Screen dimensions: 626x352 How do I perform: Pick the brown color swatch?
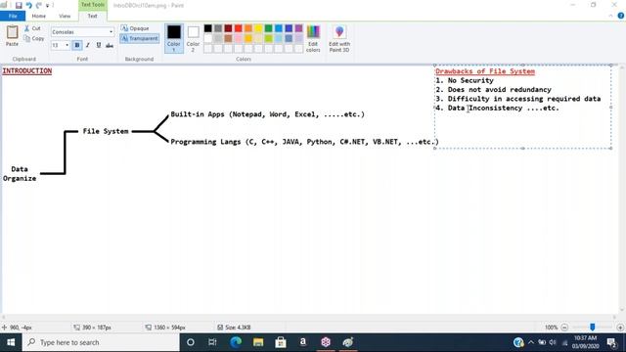click(x=228, y=39)
